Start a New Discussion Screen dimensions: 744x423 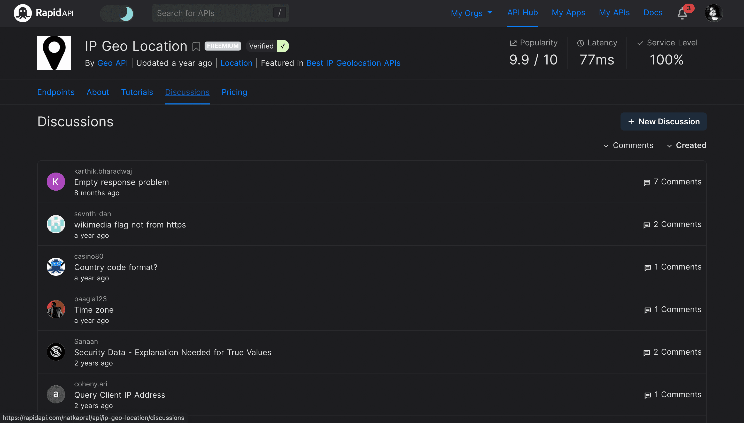(x=663, y=121)
